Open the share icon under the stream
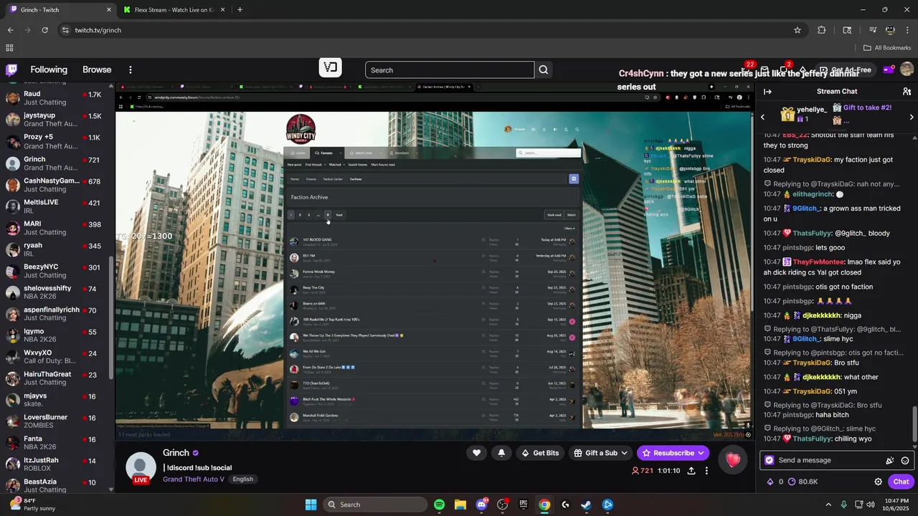 click(691, 471)
